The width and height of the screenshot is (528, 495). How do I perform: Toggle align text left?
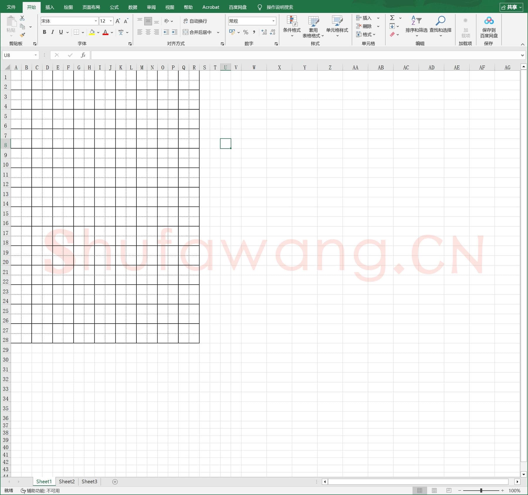click(x=140, y=32)
